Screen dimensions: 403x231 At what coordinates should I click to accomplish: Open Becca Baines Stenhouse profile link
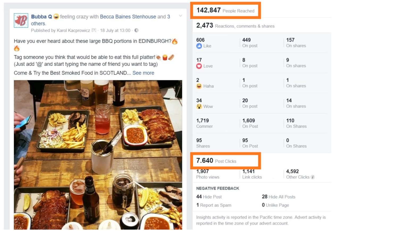coord(128,16)
